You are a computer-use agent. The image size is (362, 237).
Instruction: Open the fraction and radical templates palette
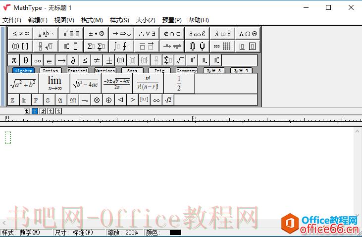[x=46, y=46]
